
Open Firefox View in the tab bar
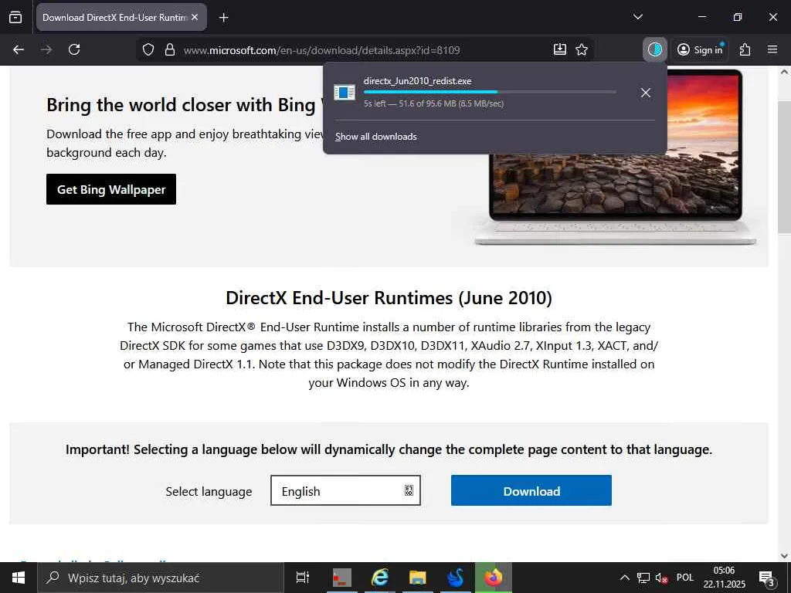tap(15, 17)
